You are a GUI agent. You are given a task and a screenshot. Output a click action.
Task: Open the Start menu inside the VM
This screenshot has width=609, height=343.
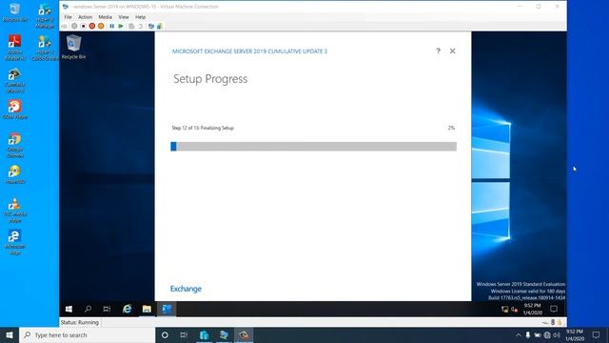pyautogui.click(x=69, y=309)
